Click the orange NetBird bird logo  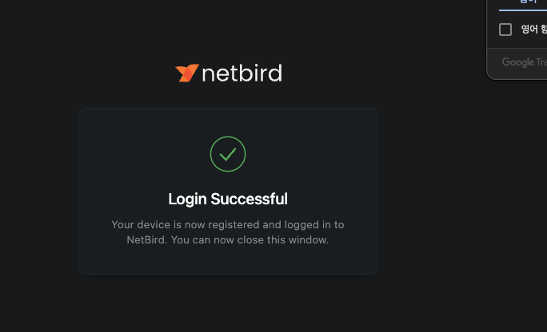coord(186,73)
